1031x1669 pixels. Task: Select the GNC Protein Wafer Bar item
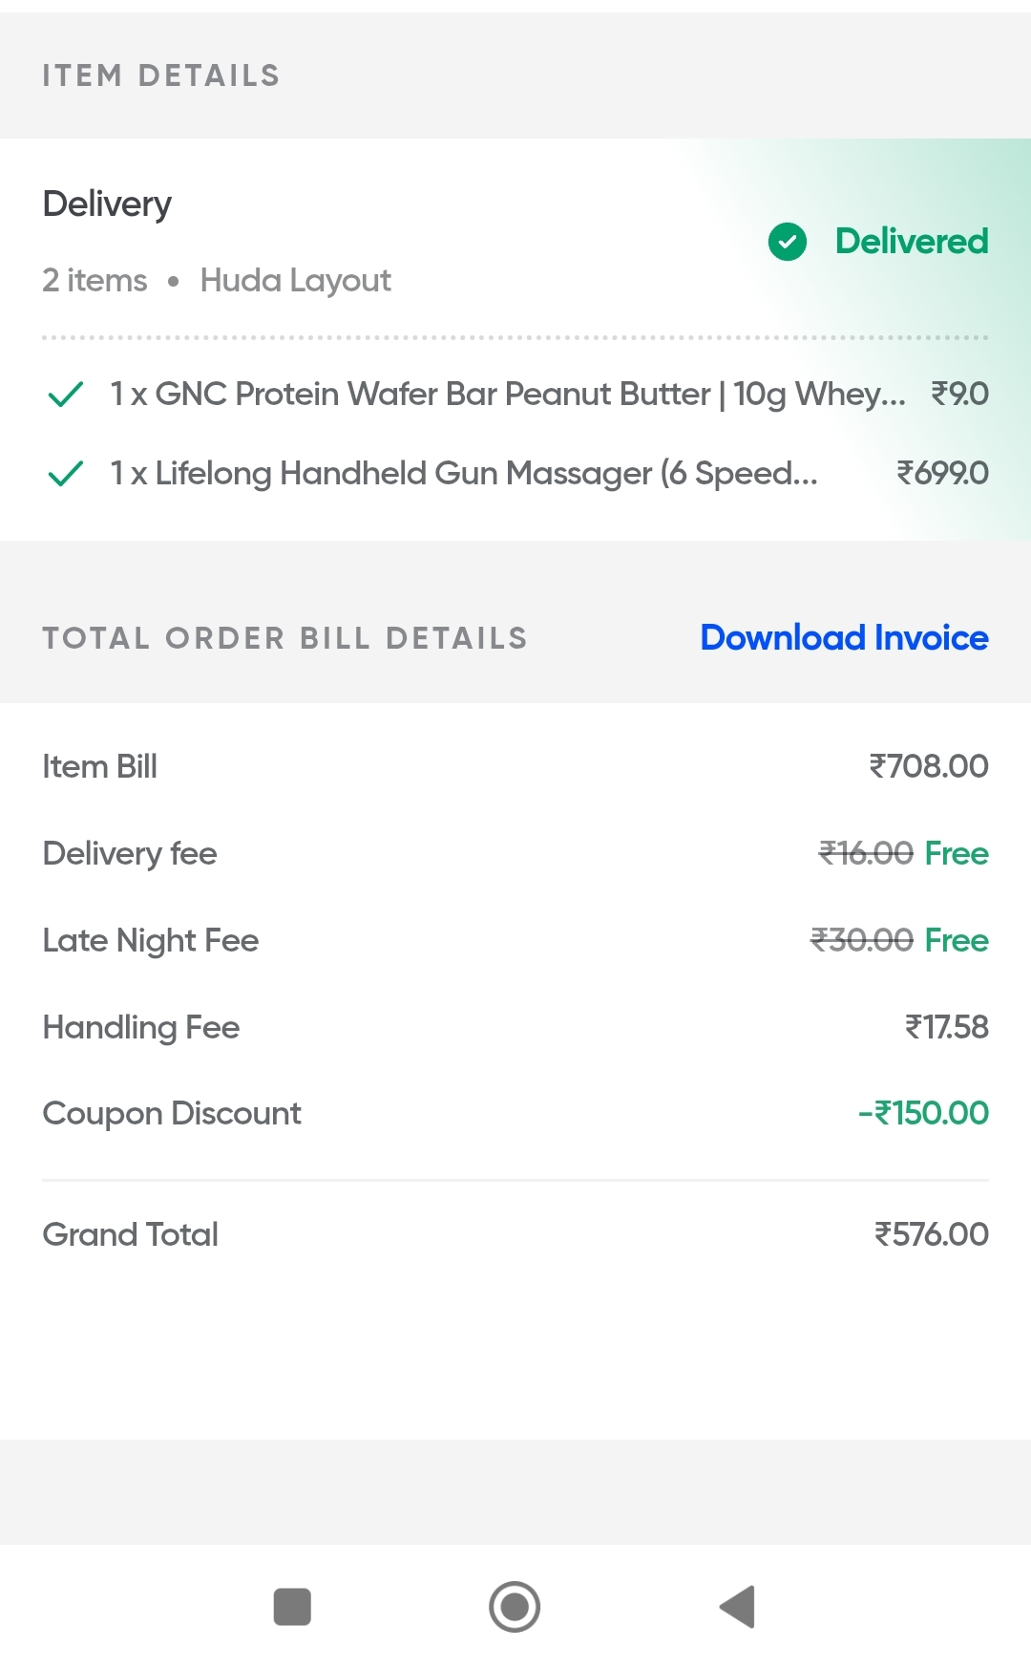[507, 394]
